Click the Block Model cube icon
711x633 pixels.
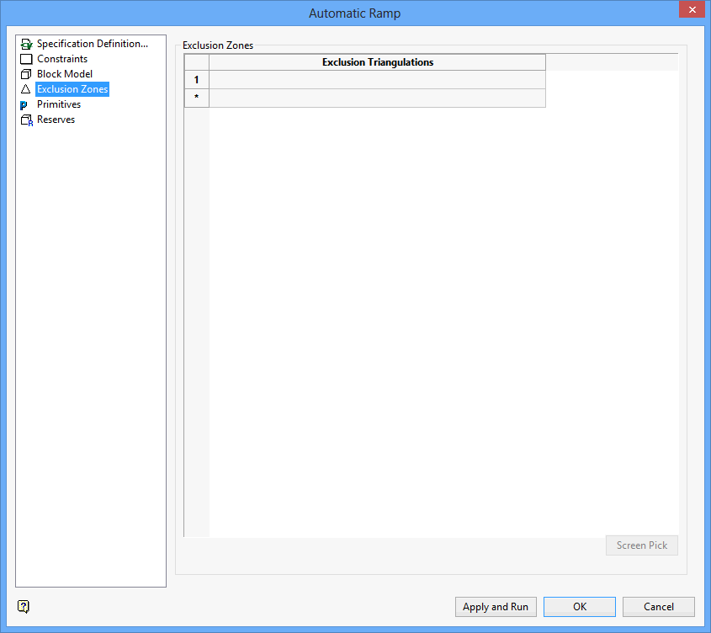click(x=26, y=74)
